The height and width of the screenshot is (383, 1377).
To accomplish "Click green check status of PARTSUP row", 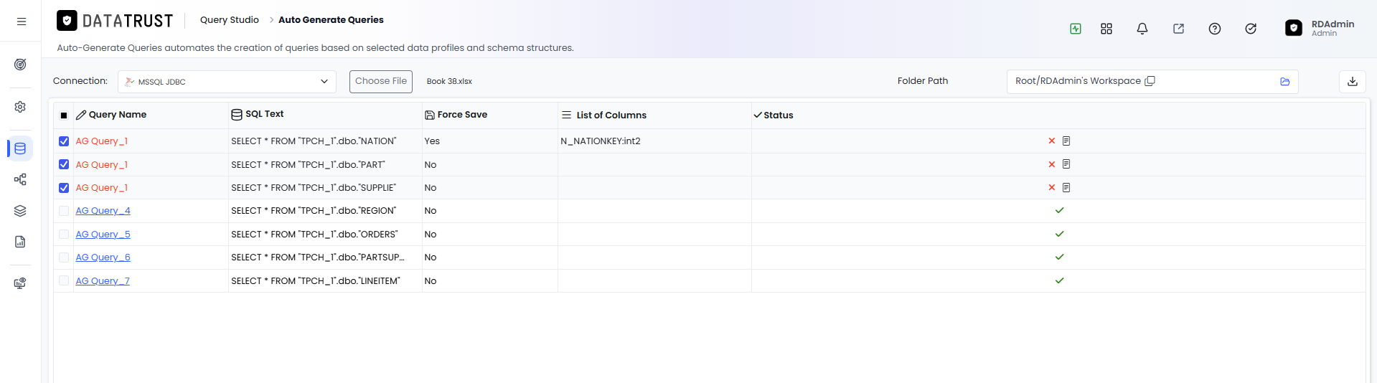I will click(1059, 257).
